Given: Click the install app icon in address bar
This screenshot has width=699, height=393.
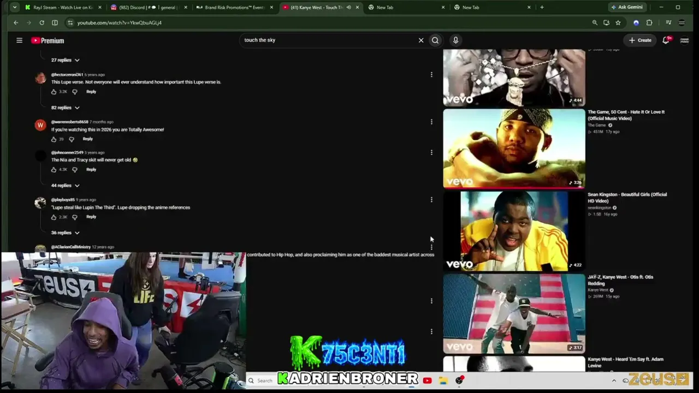Looking at the screenshot, I should 606,23.
